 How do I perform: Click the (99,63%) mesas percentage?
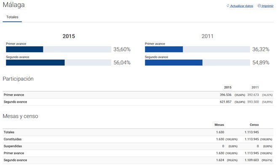click(232, 160)
